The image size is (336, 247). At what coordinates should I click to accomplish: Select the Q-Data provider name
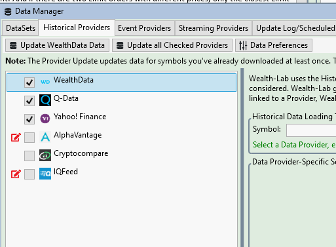[66, 98]
